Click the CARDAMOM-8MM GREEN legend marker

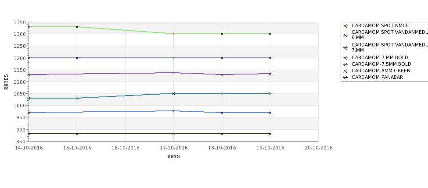345,71
